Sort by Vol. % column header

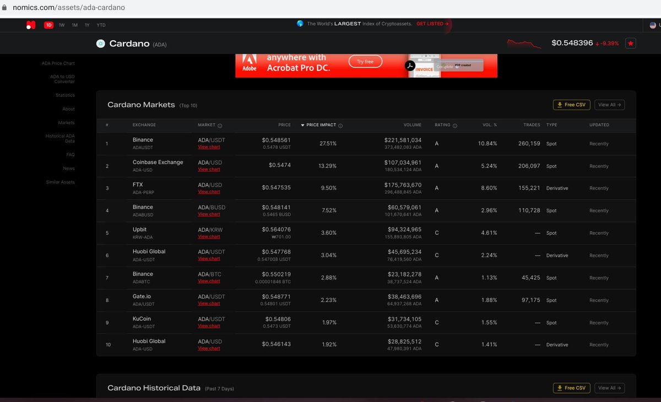490,125
